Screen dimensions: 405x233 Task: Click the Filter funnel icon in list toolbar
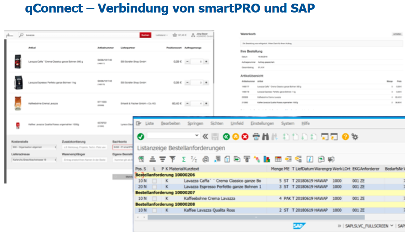[173, 159]
